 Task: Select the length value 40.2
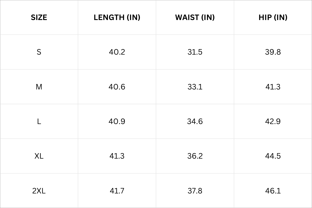coord(117,52)
